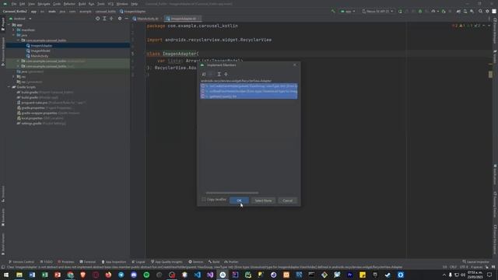Cancel the Implement Members dialog
498x280 pixels.
(x=287, y=201)
